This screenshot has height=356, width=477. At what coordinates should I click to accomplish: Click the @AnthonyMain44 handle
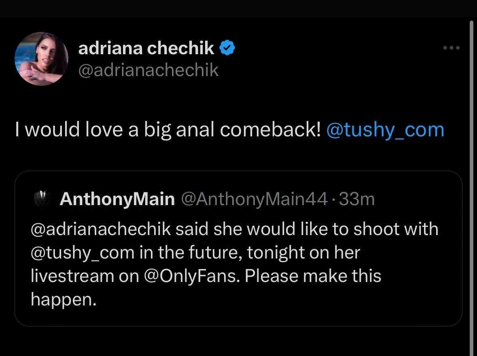coord(254,199)
